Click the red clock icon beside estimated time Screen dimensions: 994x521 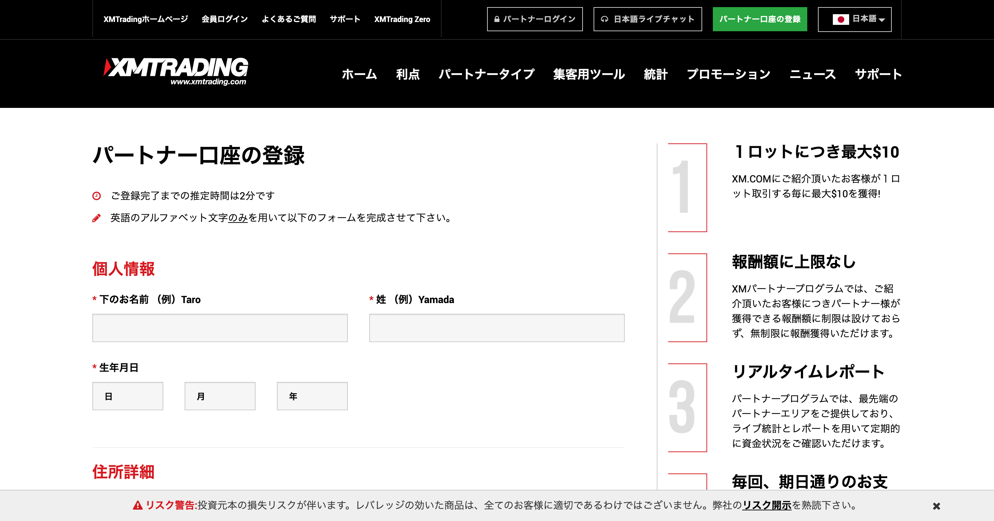pos(97,196)
